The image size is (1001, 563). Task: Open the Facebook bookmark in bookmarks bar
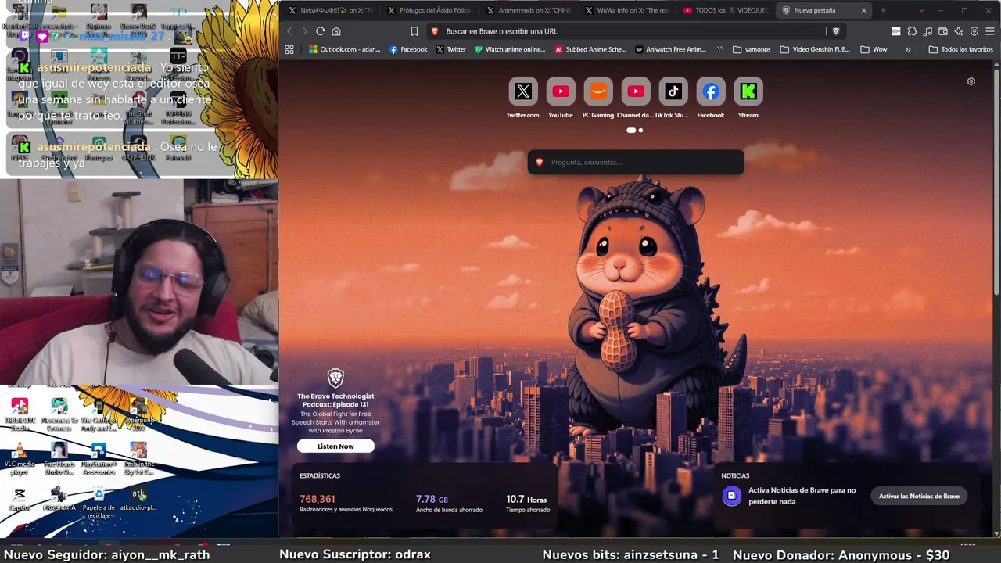pos(408,49)
